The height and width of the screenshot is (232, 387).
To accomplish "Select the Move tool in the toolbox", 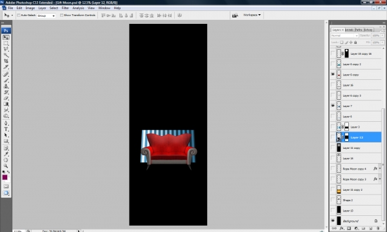I will pyautogui.click(x=6, y=37).
